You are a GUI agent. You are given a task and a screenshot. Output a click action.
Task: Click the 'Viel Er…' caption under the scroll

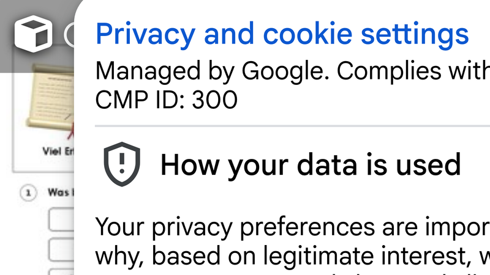tap(58, 151)
